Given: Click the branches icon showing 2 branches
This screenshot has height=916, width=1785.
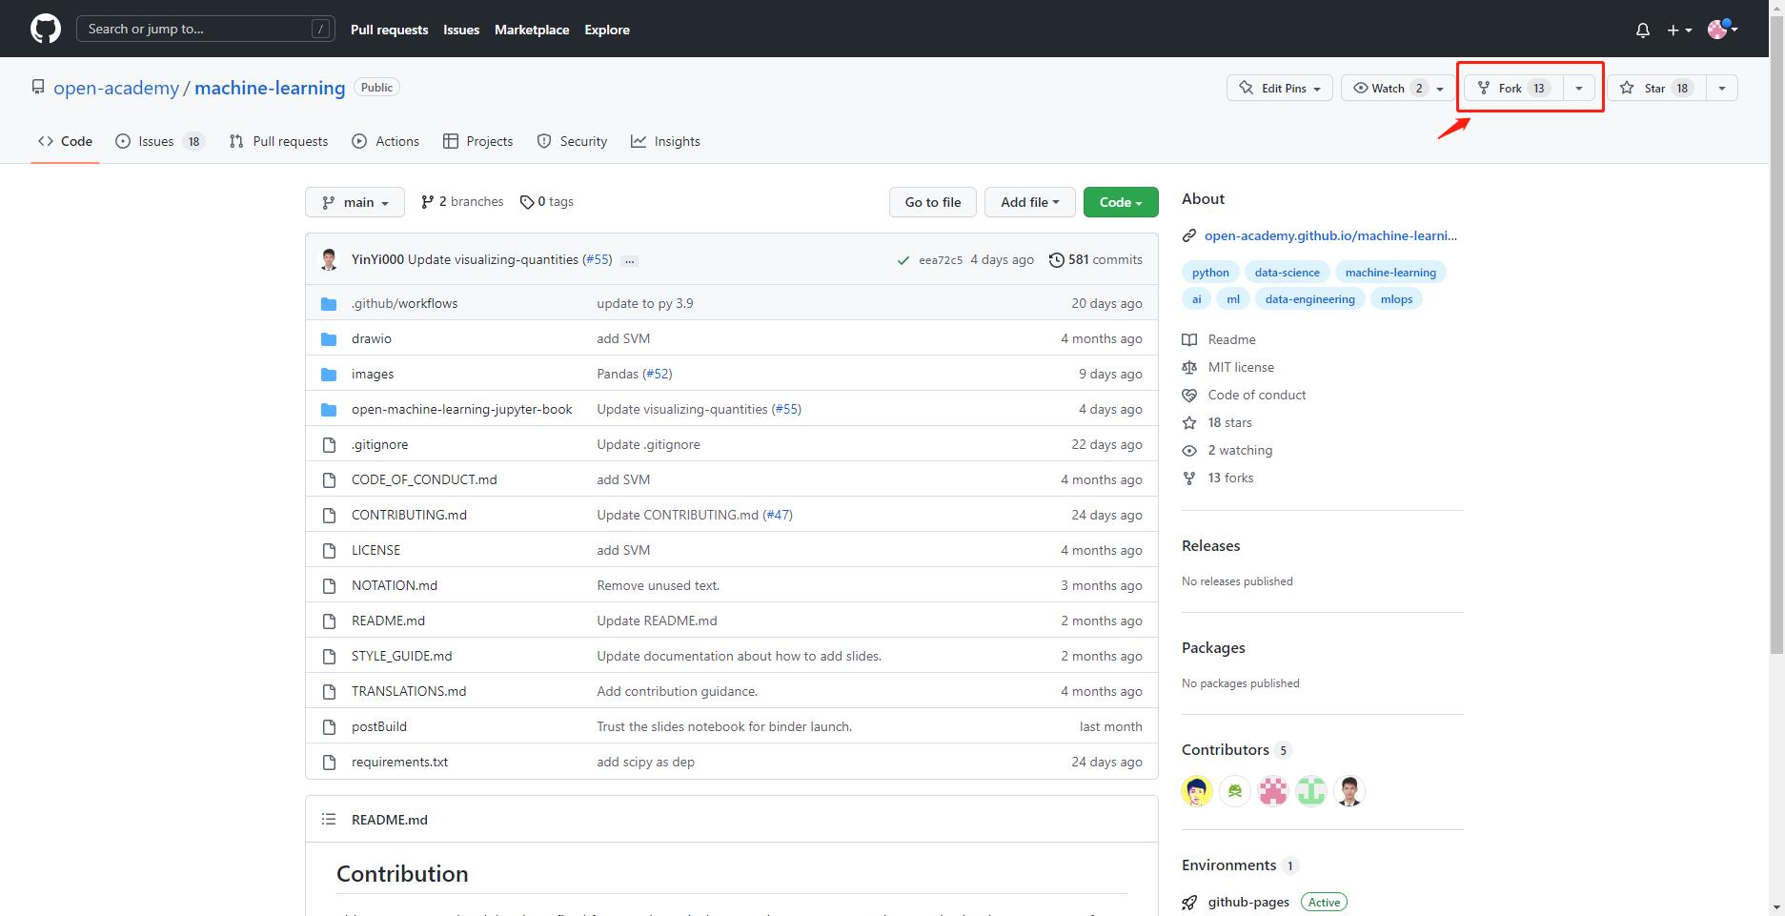Looking at the screenshot, I should tap(427, 202).
